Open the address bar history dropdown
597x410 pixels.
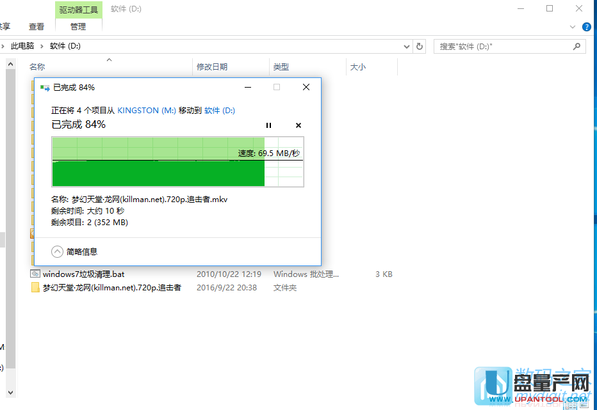click(x=406, y=46)
